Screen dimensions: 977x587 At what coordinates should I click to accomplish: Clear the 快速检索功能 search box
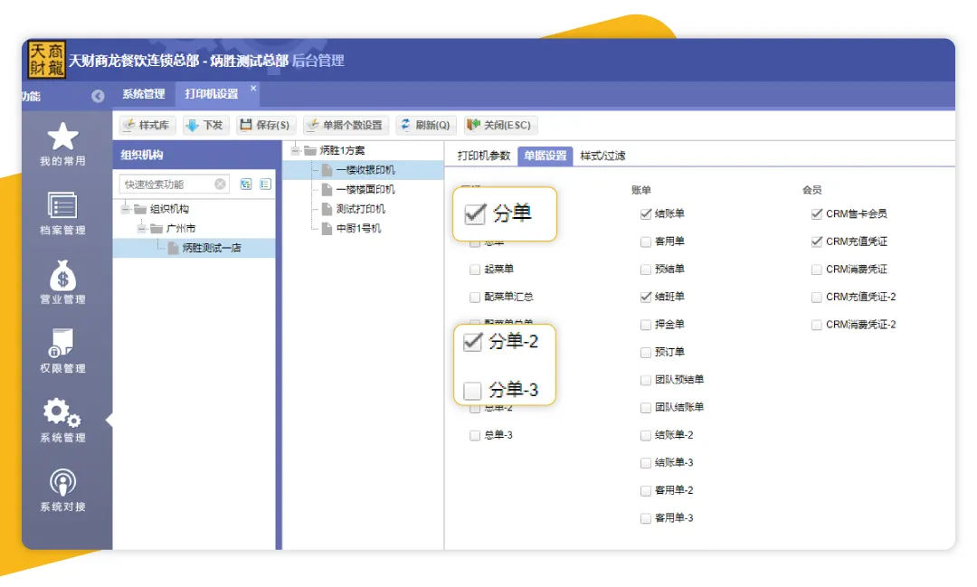pyautogui.click(x=220, y=185)
